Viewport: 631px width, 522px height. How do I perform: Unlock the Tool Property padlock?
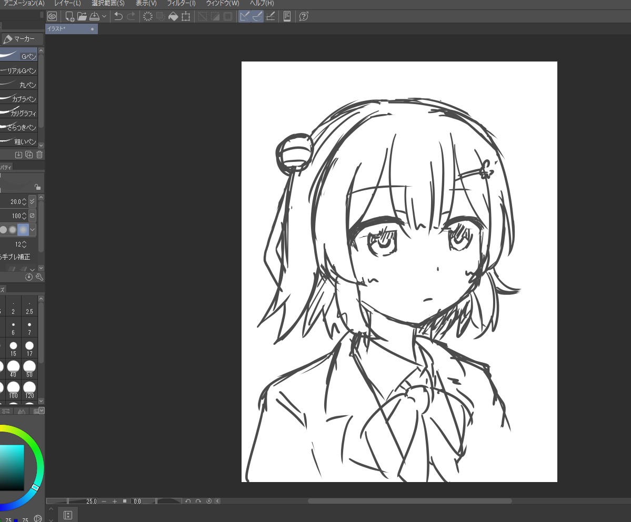(x=38, y=187)
